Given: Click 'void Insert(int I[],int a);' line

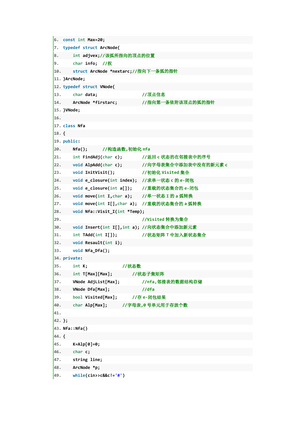Looking at the screenshot, I should [106, 227].
